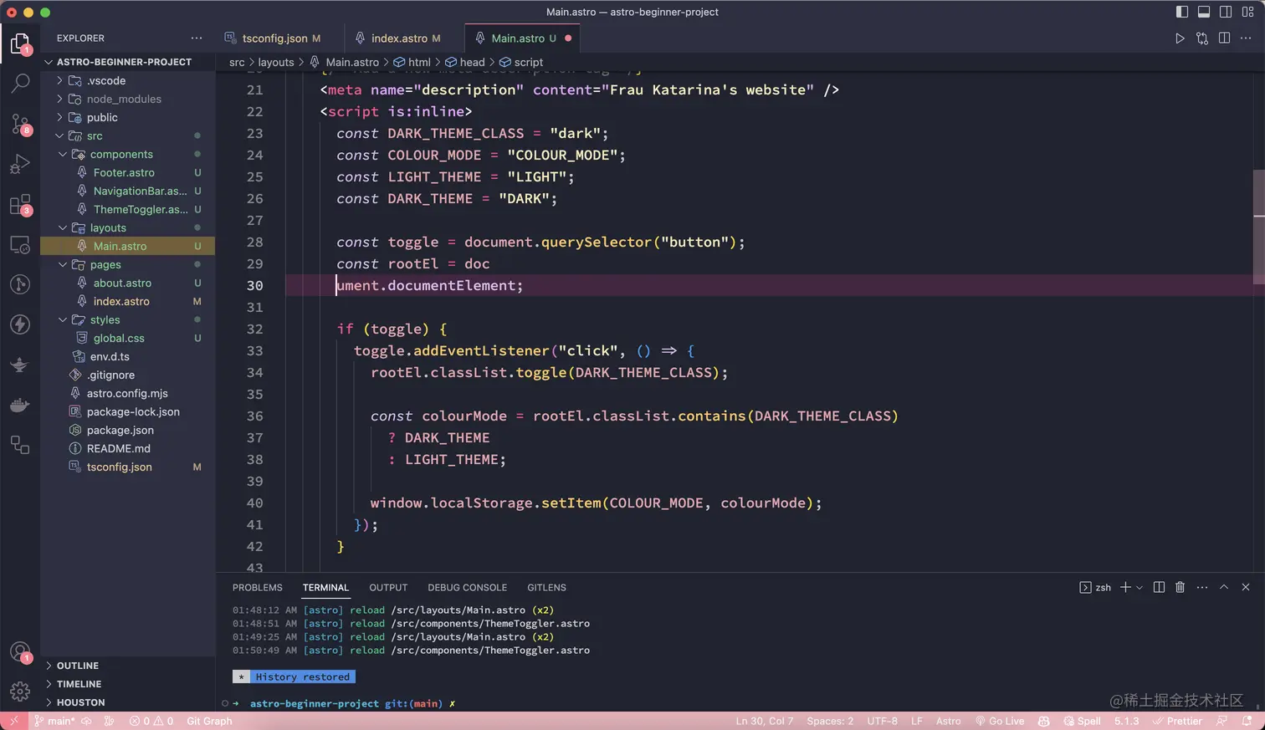
Task: Open the Search view in activity bar
Action: coord(20,84)
